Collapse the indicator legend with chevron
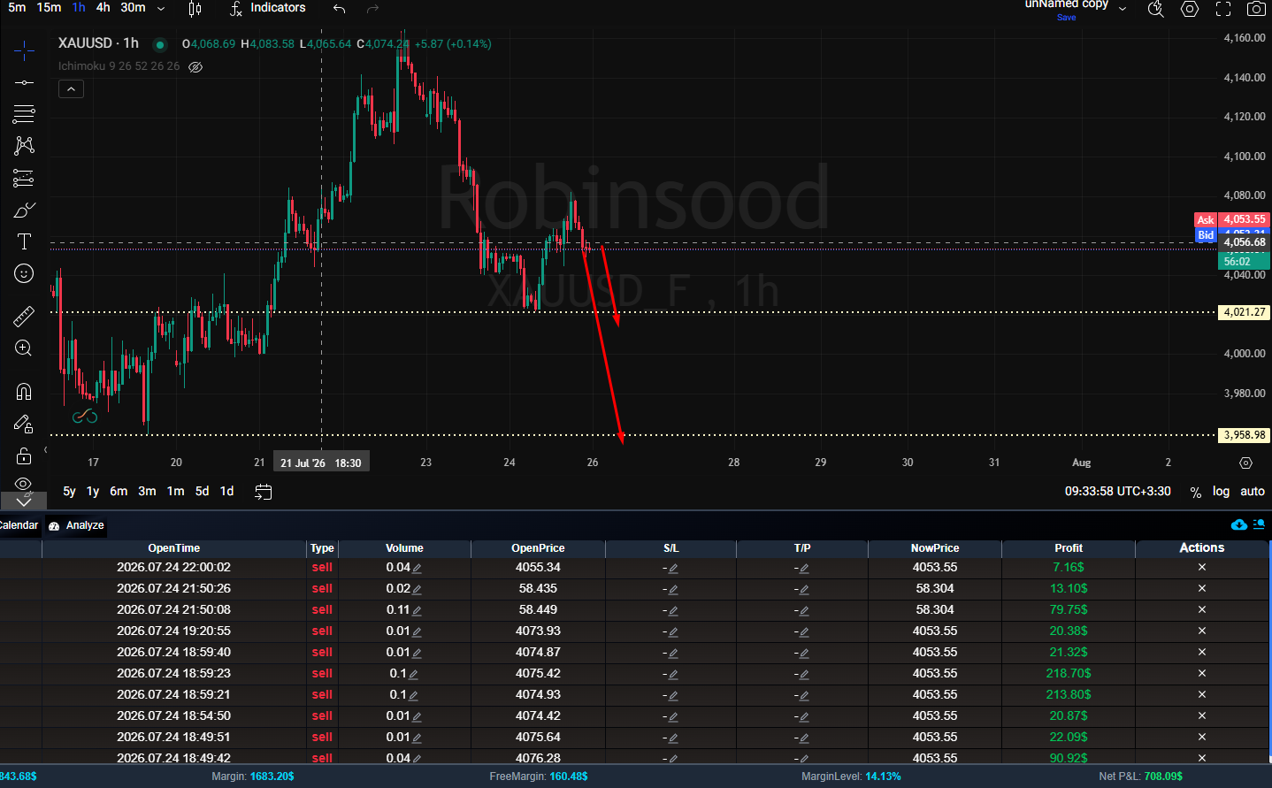The width and height of the screenshot is (1272, 788). pos(72,88)
